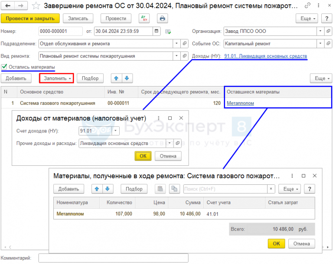Click copy rows icon in Материалы dialog
Viewport: 333px width, 264px height.
click(174, 189)
